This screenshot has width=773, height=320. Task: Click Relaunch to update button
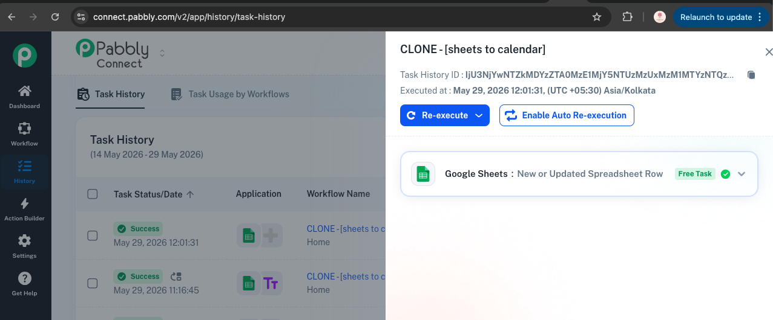coord(721,17)
